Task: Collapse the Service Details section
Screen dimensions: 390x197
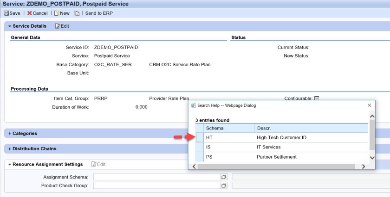Action: click(10, 26)
